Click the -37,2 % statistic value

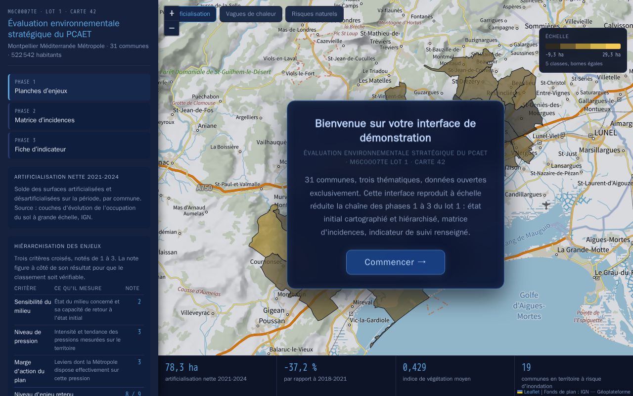(301, 367)
